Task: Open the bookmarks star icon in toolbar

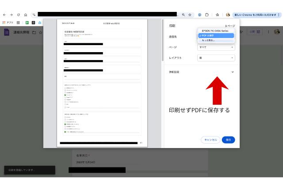Action: click(217, 15)
